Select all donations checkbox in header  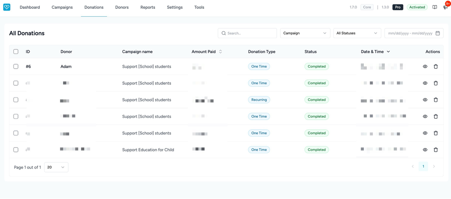[x=16, y=51]
